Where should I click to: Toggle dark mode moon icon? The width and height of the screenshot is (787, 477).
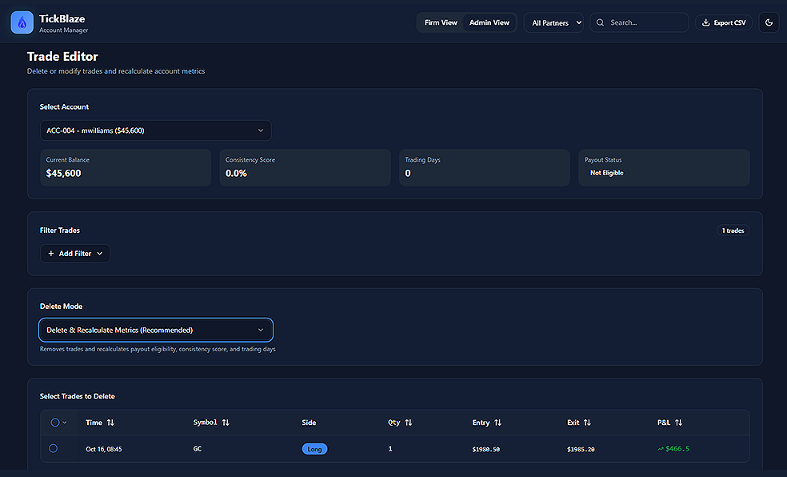click(769, 22)
